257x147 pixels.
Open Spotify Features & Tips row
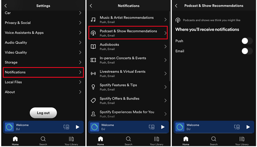(128, 87)
